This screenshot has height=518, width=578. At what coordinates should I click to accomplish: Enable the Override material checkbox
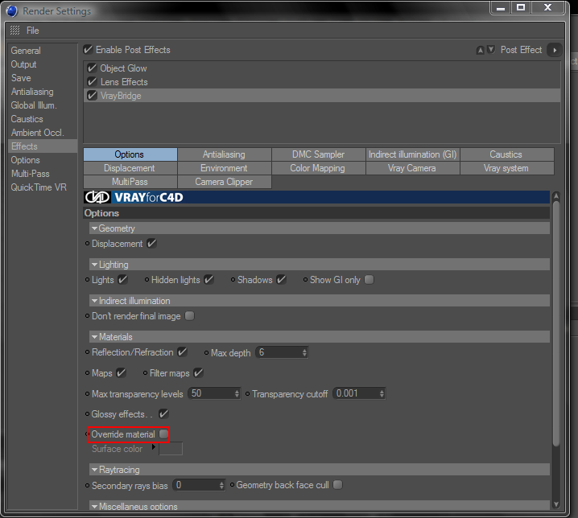(x=163, y=434)
